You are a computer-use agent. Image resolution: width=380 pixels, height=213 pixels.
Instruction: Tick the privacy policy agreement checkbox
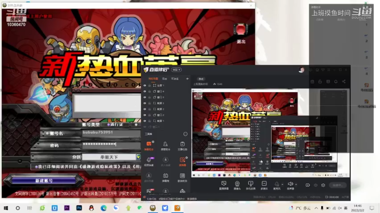click(37, 167)
